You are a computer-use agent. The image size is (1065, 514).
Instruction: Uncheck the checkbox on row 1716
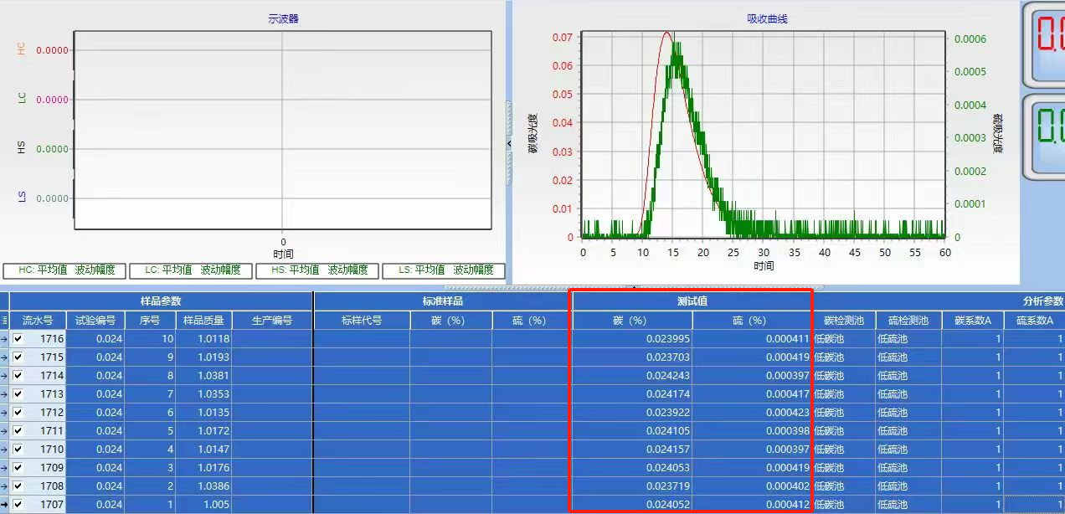[19, 338]
